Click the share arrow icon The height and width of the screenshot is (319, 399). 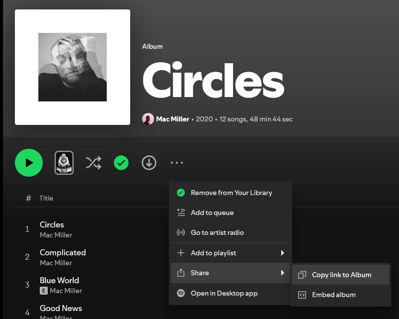pyautogui.click(x=181, y=273)
